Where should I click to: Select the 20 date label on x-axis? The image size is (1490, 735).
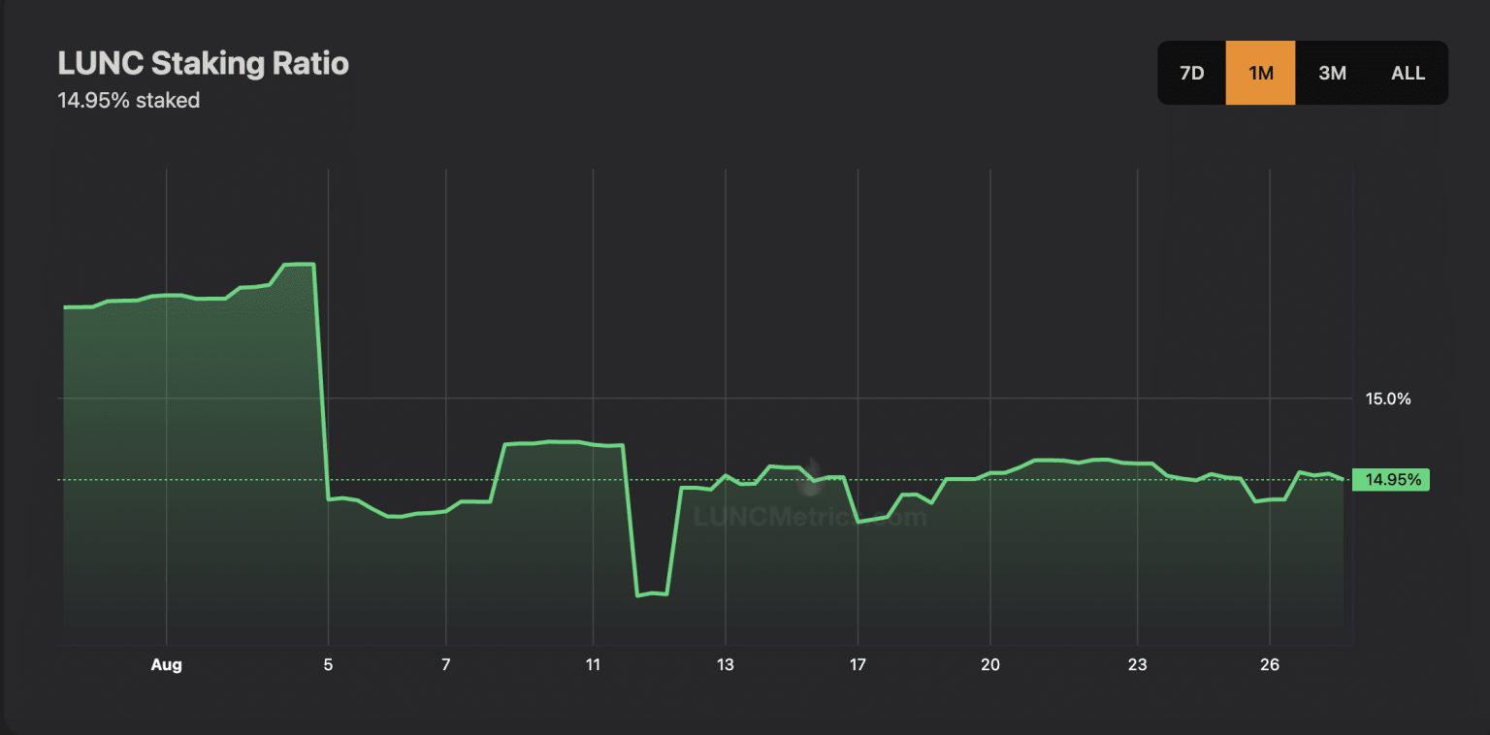[x=989, y=665]
